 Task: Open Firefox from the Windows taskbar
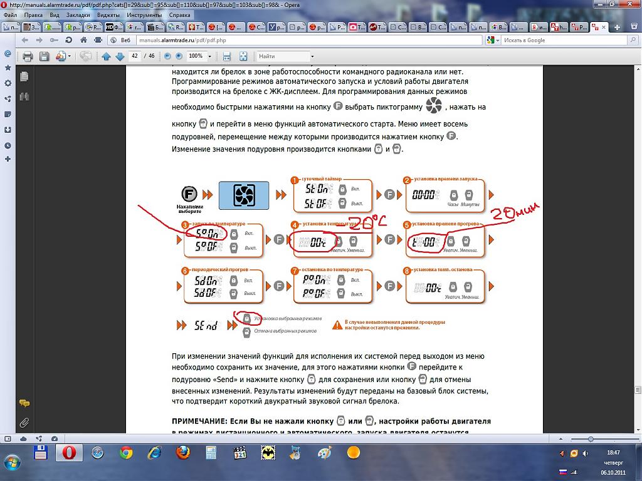tap(182, 452)
